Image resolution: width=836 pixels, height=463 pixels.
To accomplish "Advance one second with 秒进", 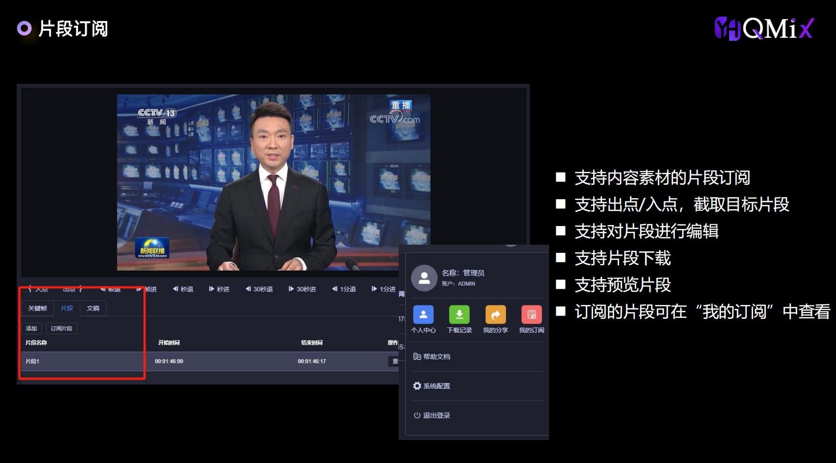I will pyautogui.click(x=219, y=289).
